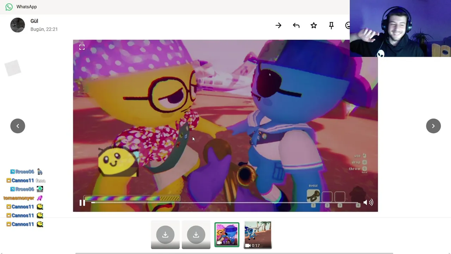Screen dimensions: 451x254
Task: Star this media message
Action: coord(314,25)
